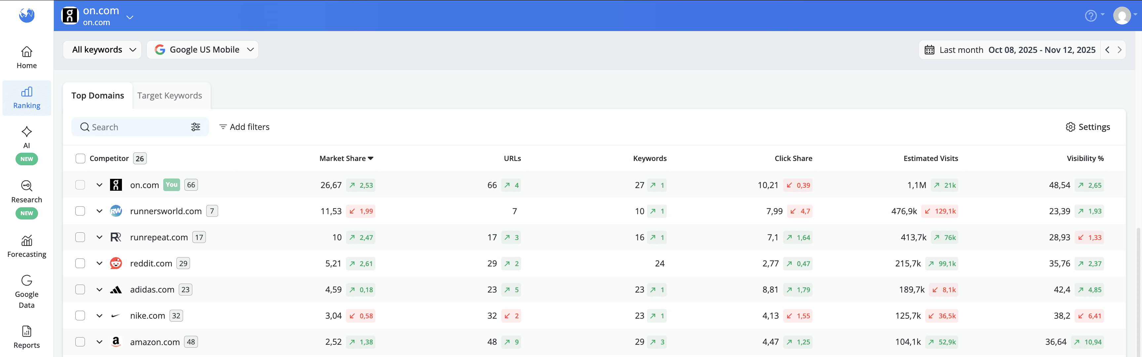The image size is (1142, 357).
Task: Switch to the Top Domains tab
Action: click(x=97, y=95)
